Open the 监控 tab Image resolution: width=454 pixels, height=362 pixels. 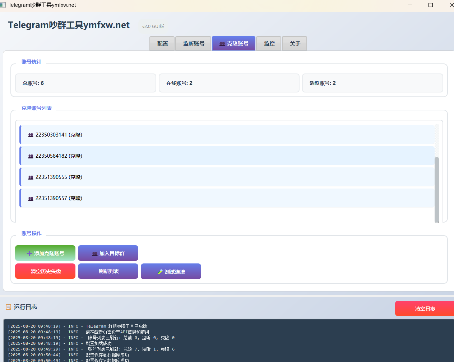(269, 43)
